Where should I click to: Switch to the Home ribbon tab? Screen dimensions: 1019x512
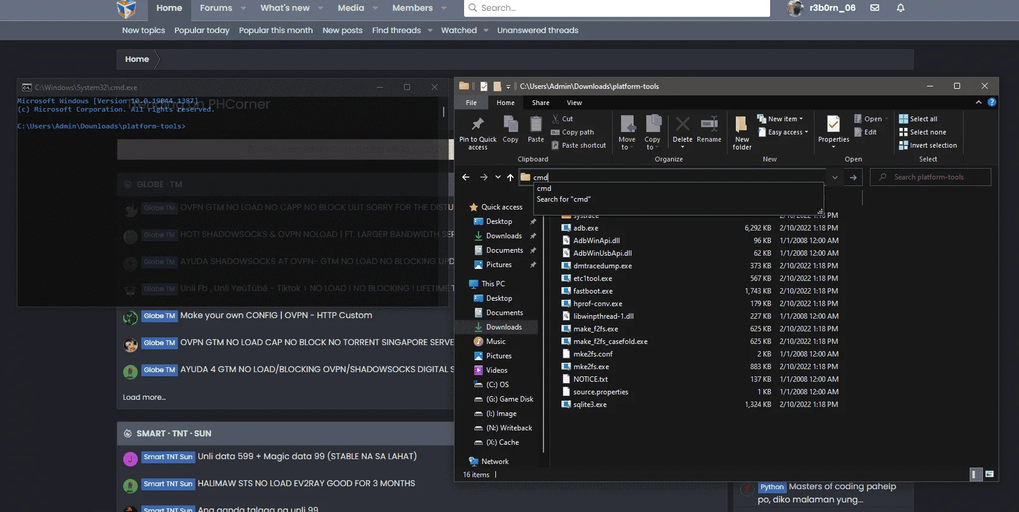coord(506,103)
